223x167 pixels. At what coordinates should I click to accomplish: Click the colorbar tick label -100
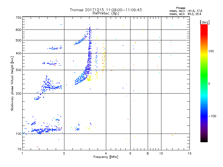coord(212,116)
